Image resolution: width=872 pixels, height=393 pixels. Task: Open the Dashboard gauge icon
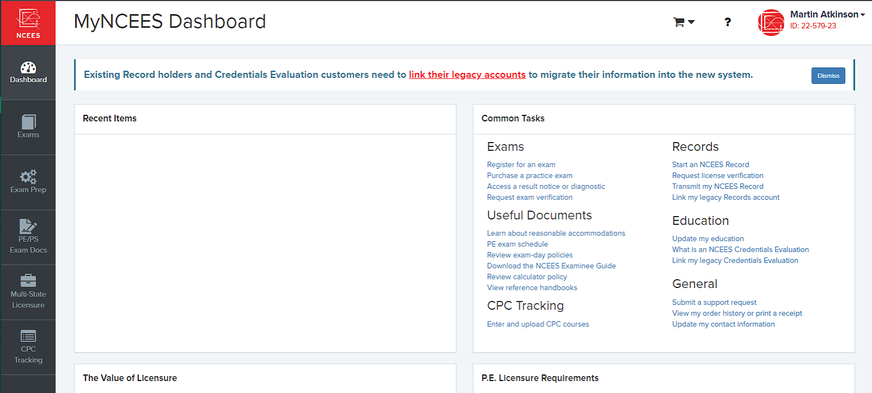point(28,67)
